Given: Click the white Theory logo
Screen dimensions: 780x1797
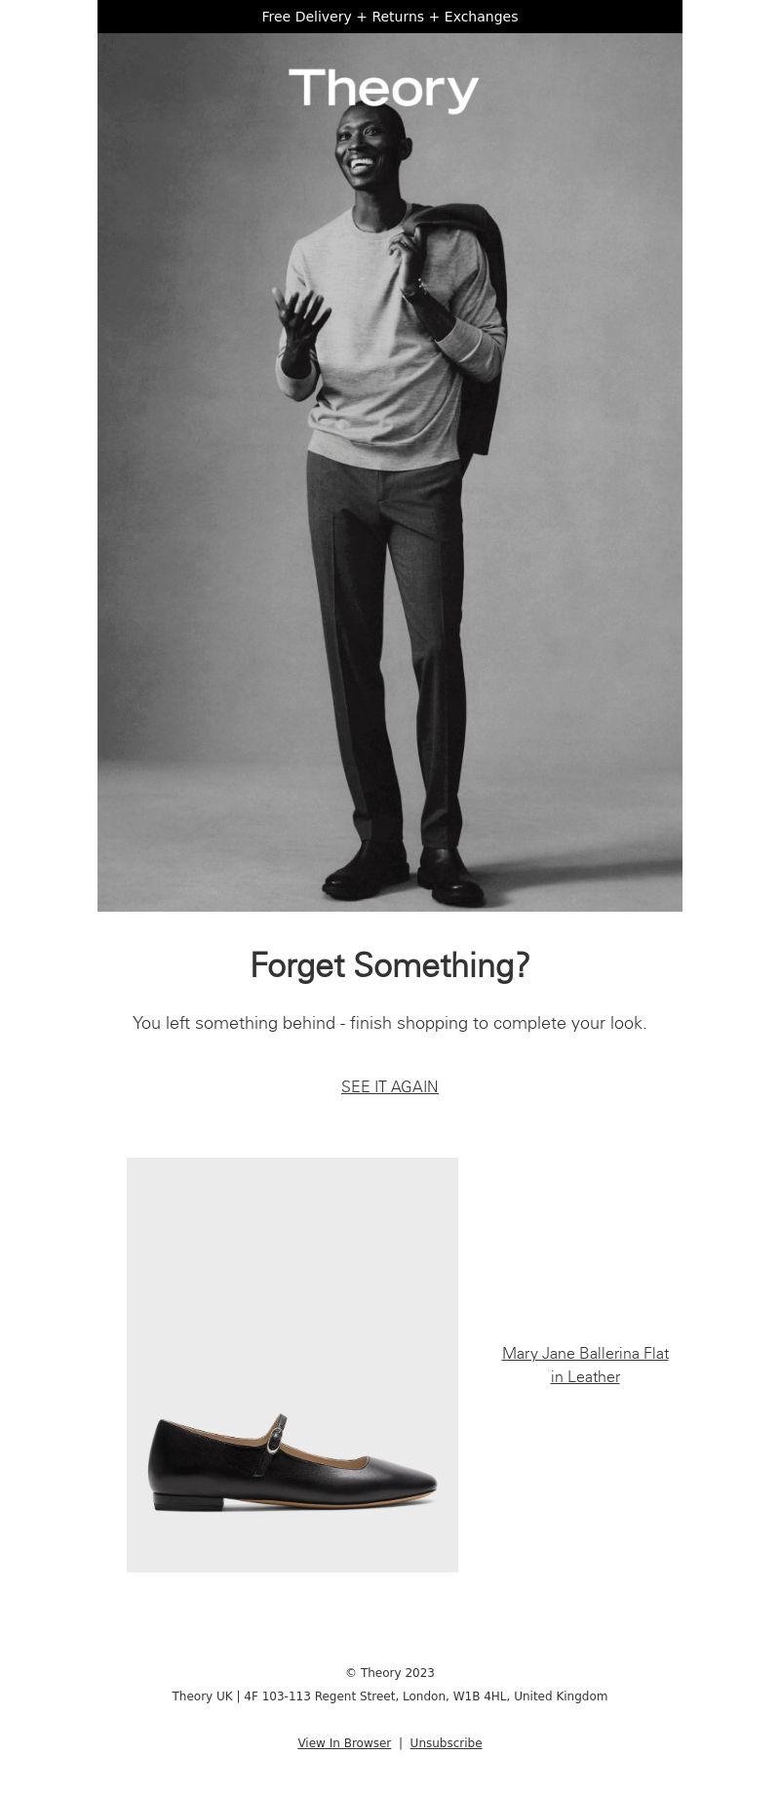Looking at the screenshot, I should 383,90.
